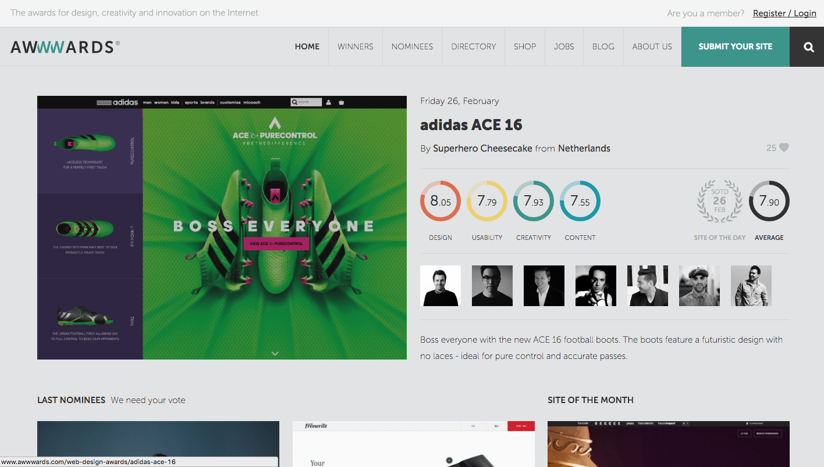The width and height of the screenshot is (824, 467).
Task: Click the Friday 26, February date text
Action: tap(460, 101)
